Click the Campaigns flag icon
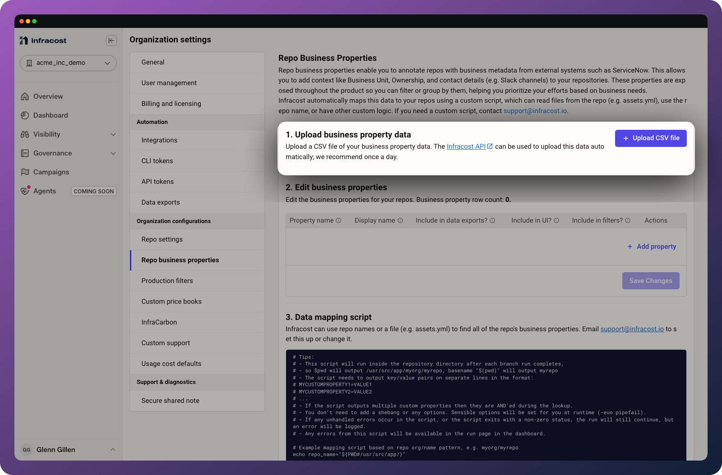The image size is (722, 475). (25, 172)
